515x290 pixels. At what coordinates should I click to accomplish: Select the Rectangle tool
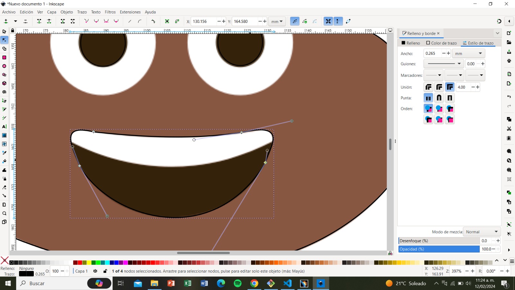(x=4, y=57)
